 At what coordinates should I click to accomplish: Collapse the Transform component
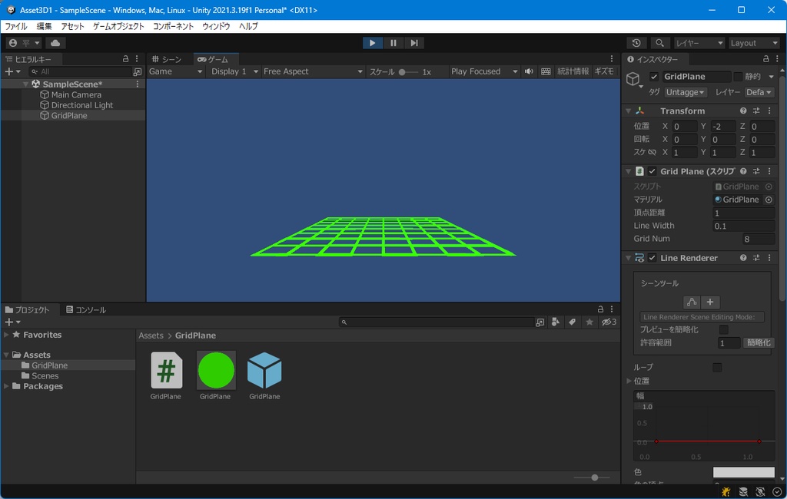pos(629,111)
